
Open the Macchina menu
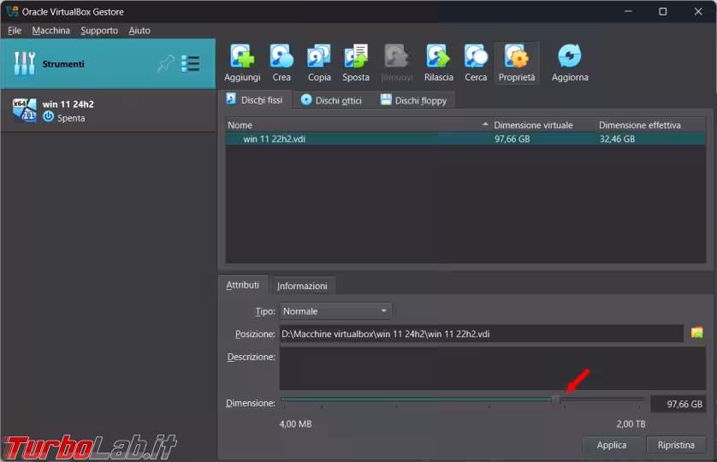[x=51, y=31]
